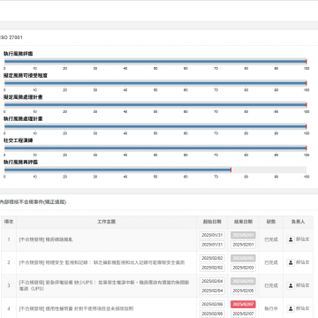Click the 社交工程演練 progress bar
Image resolution: width=318 pixels, height=318 pixels.
[155, 148]
